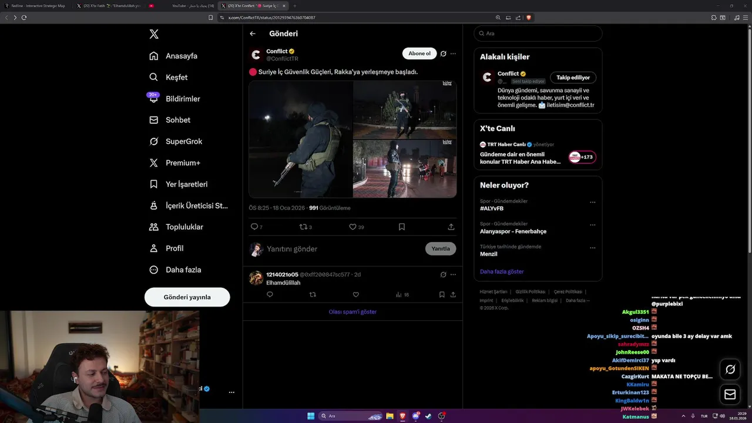
Task: Open options for Menzil trend
Action: point(592,248)
